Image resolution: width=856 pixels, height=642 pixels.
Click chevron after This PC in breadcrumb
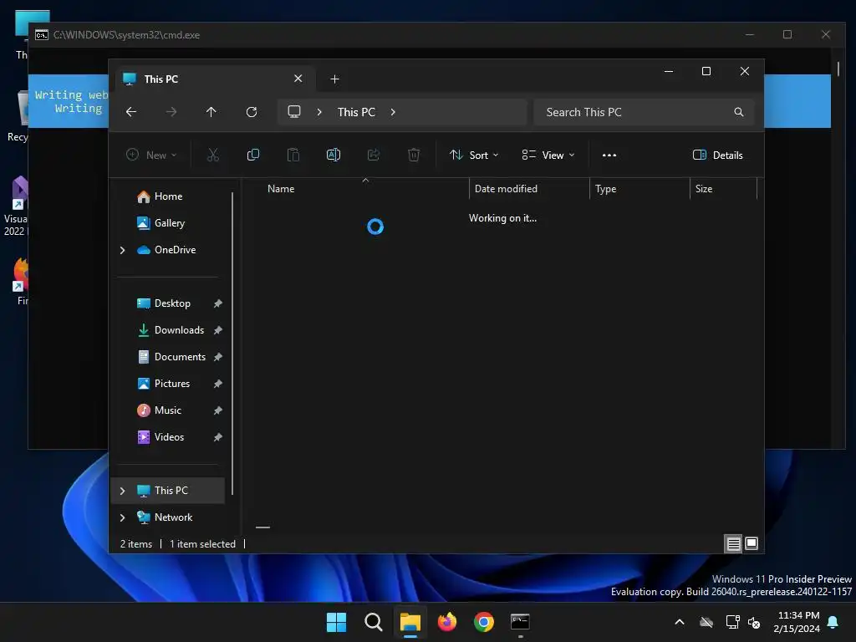tap(393, 112)
